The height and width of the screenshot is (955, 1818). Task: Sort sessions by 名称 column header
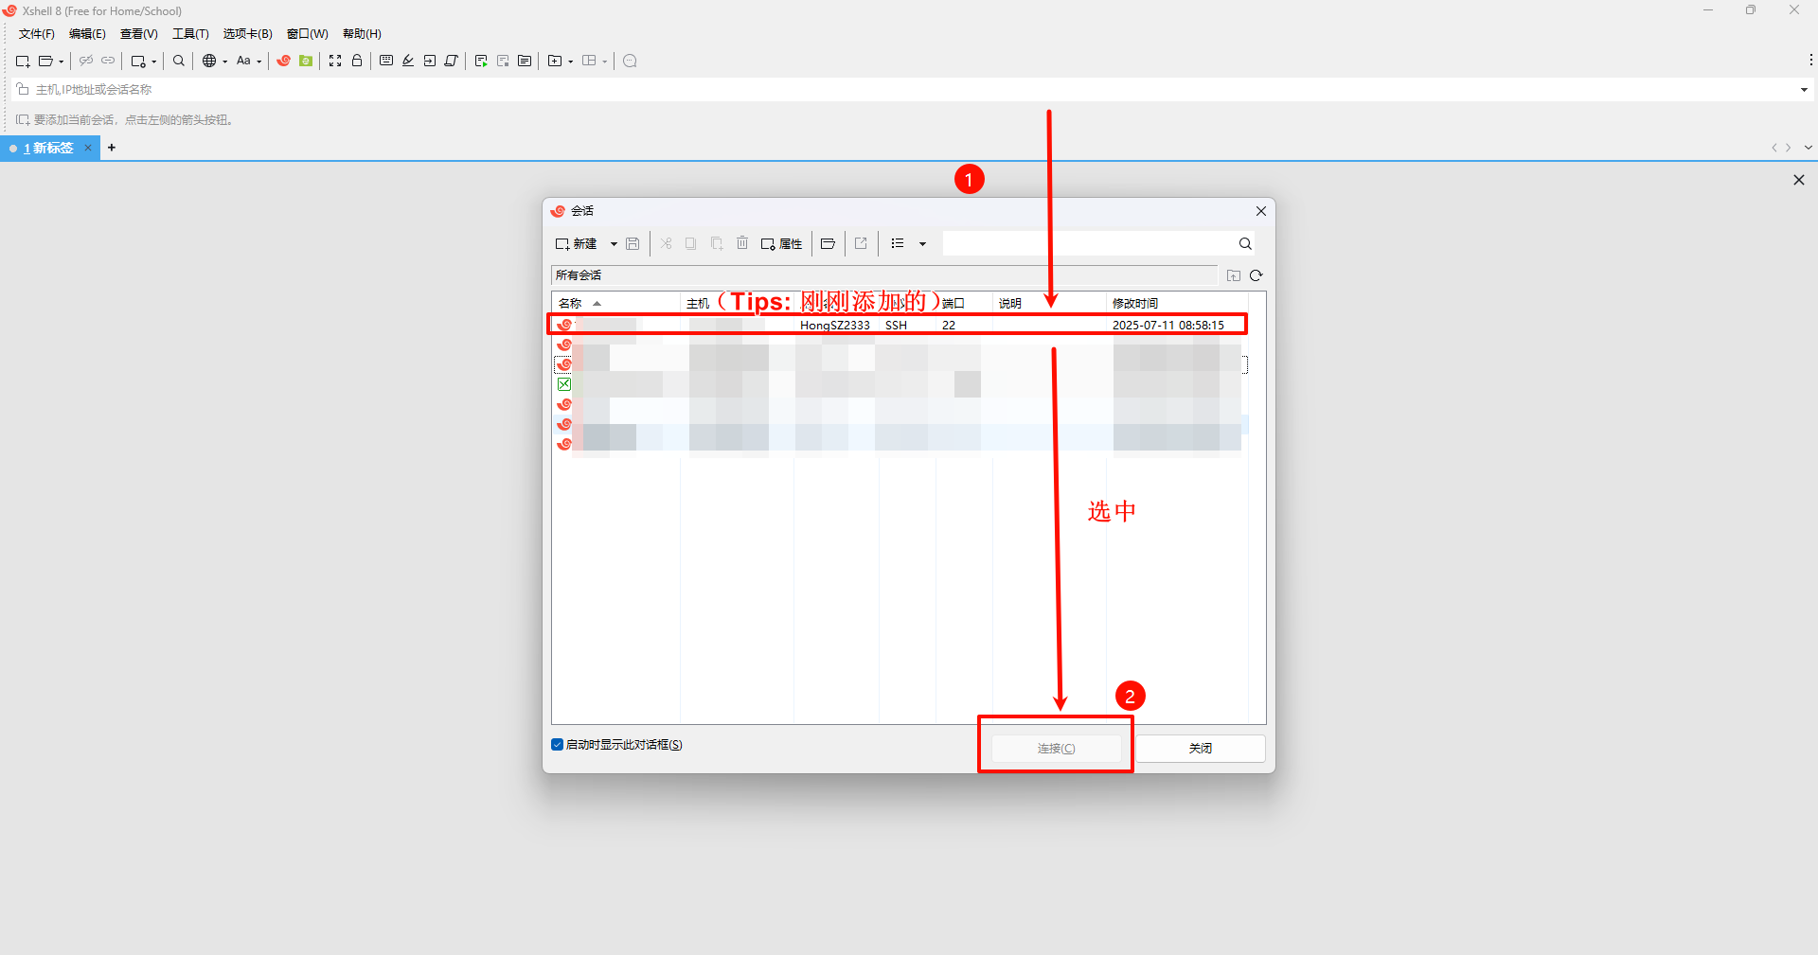[x=615, y=303]
